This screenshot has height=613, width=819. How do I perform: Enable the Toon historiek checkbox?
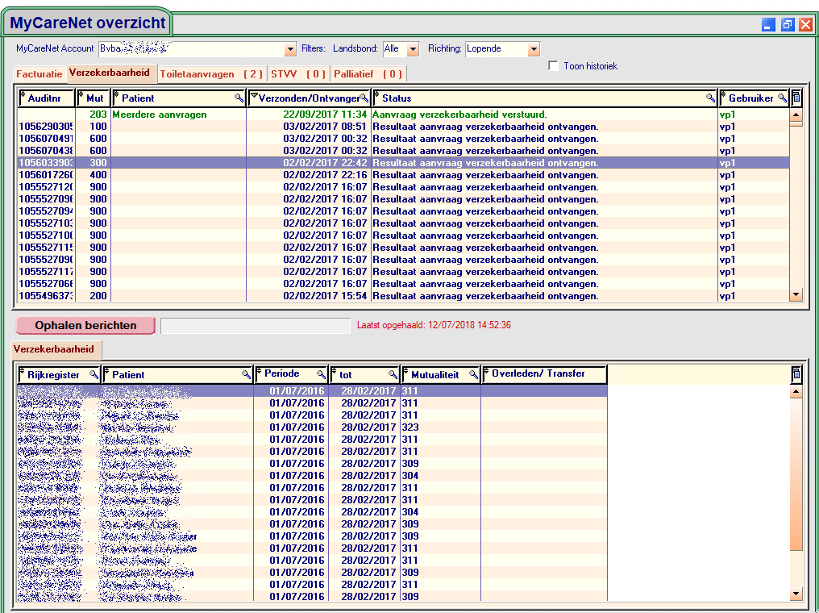[x=553, y=66]
